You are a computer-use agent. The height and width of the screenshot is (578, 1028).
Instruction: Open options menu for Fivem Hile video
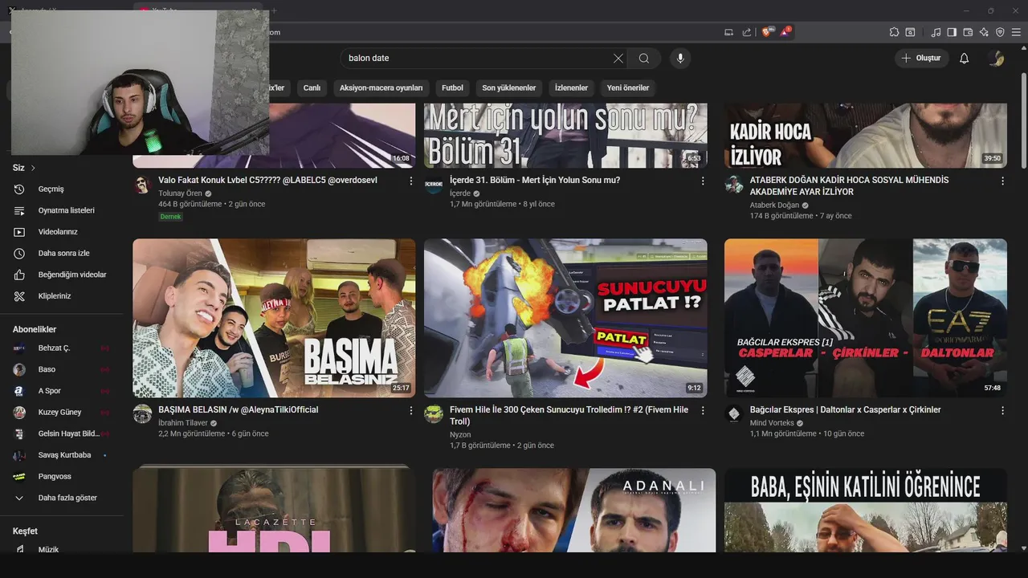point(703,411)
